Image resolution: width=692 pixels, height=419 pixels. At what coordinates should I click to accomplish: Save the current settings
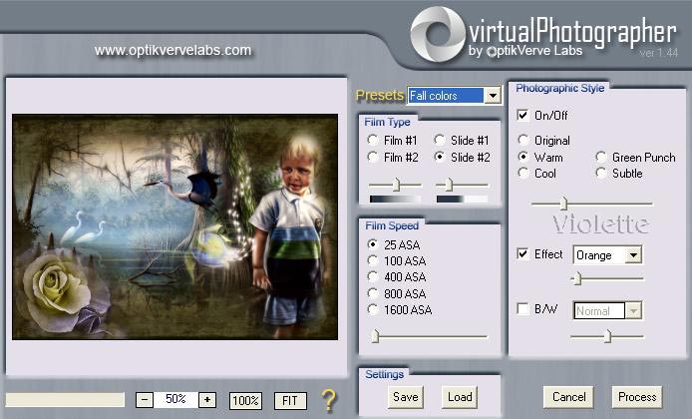pyautogui.click(x=405, y=396)
